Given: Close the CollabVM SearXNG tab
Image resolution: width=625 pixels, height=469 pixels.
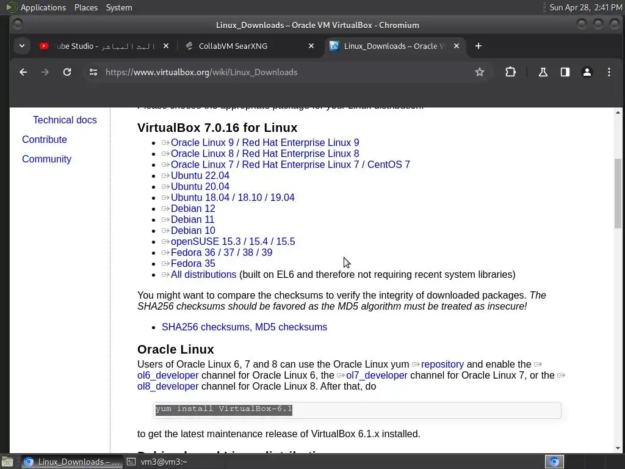Looking at the screenshot, I should (311, 46).
